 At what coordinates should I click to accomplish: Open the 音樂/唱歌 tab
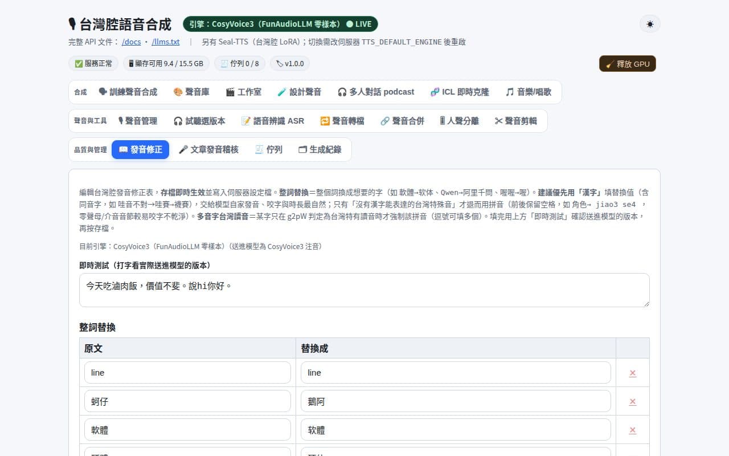(529, 92)
